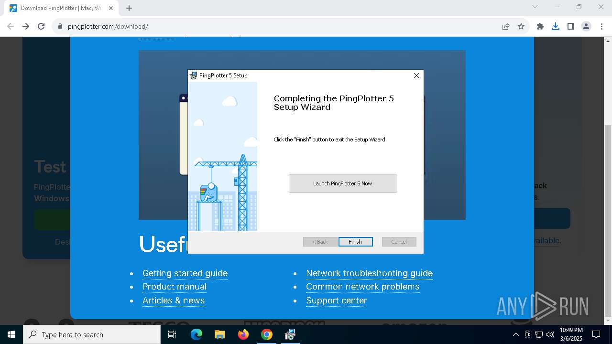
Task: Select the Download PingPlotter browser tab
Action: click(62, 8)
